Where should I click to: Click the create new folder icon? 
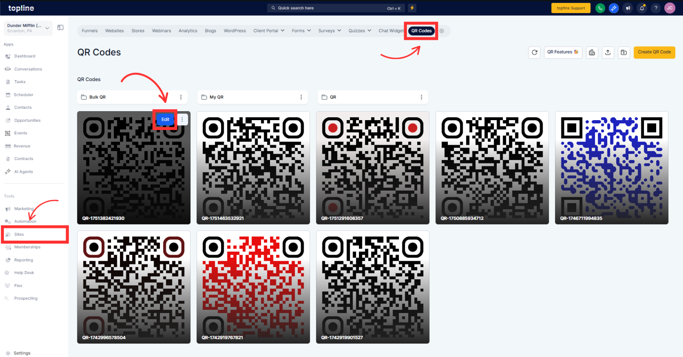(624, 52)
